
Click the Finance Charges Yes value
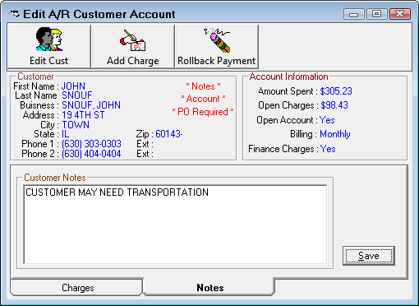tap(328, 149)
